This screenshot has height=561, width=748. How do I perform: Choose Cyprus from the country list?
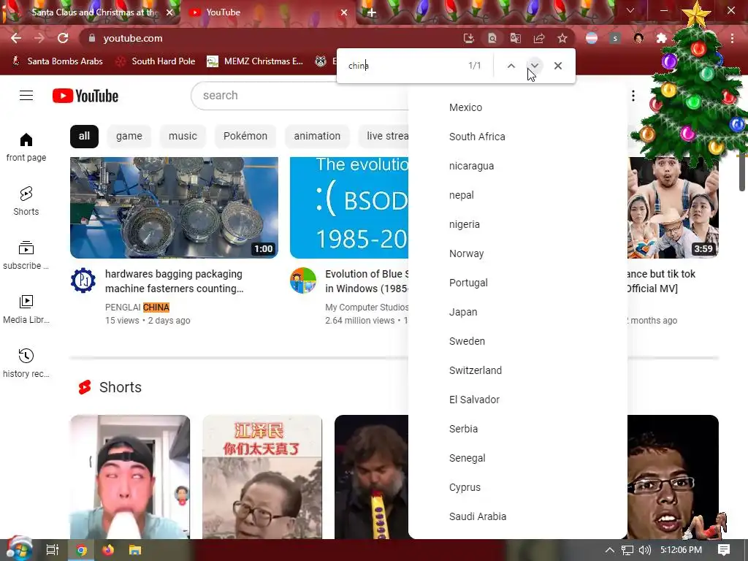[518, 487]
